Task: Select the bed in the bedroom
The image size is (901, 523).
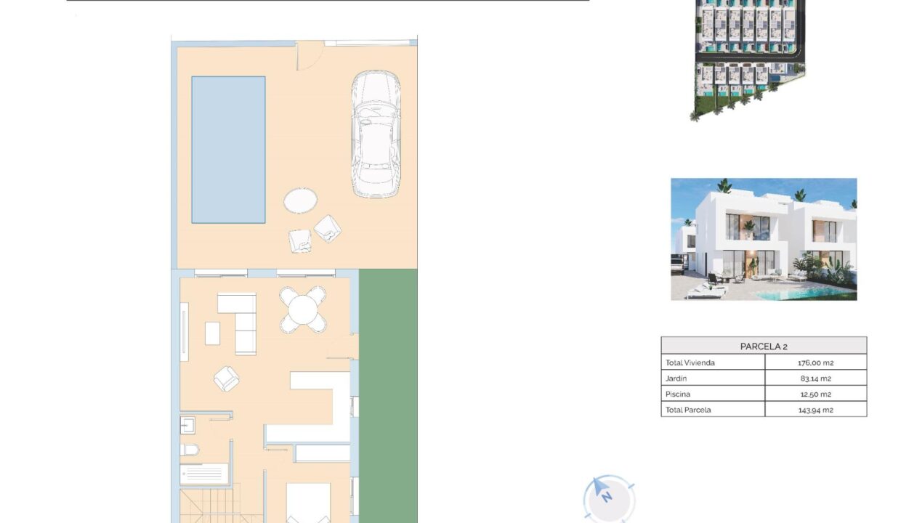Action: click(x=308, y=503)
